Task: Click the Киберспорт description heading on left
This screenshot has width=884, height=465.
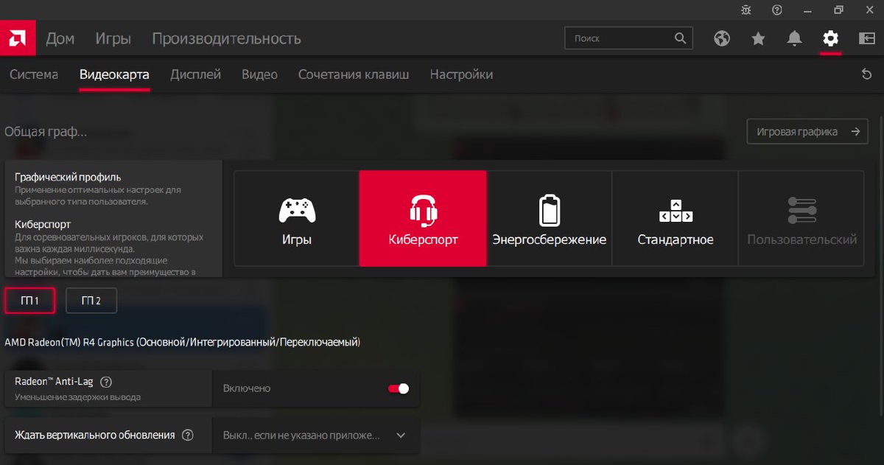Action: [43, 223]
